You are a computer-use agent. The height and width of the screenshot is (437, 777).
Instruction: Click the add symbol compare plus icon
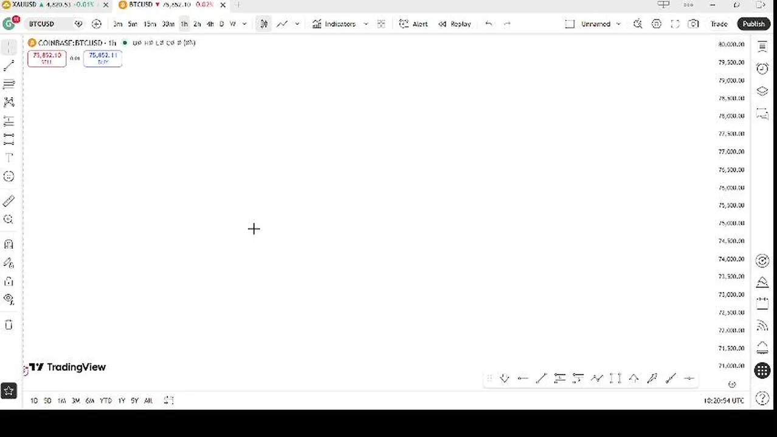[x=96, y=24]
